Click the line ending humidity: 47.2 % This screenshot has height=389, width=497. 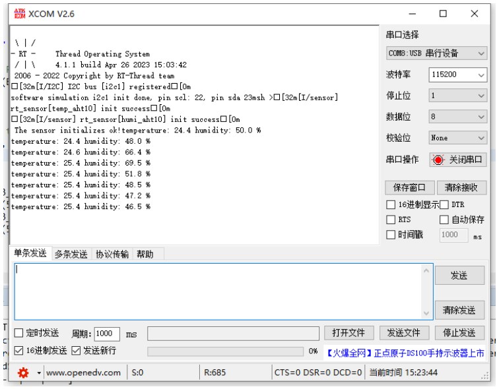point(81,196)
